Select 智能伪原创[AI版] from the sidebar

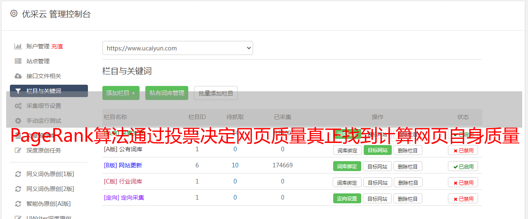[x=49, y=204]
